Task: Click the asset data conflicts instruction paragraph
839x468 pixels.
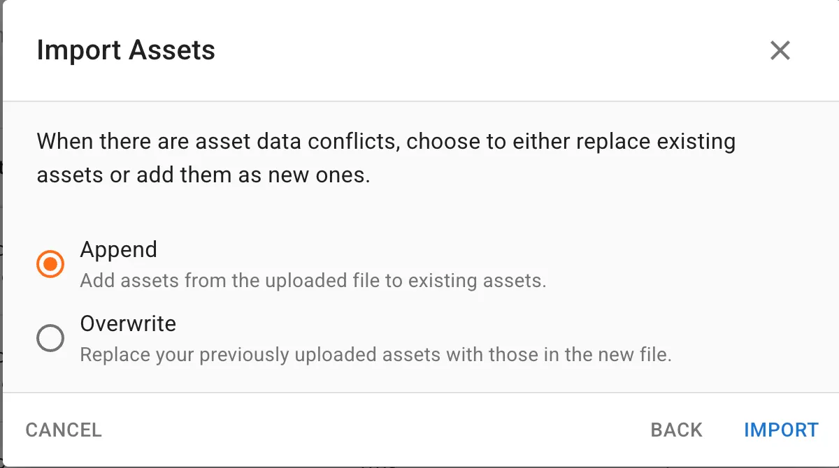Action: coord(386,158)
